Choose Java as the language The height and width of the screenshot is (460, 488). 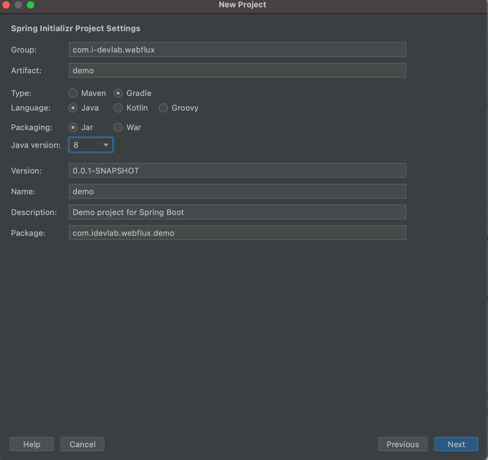click(73, 108)
